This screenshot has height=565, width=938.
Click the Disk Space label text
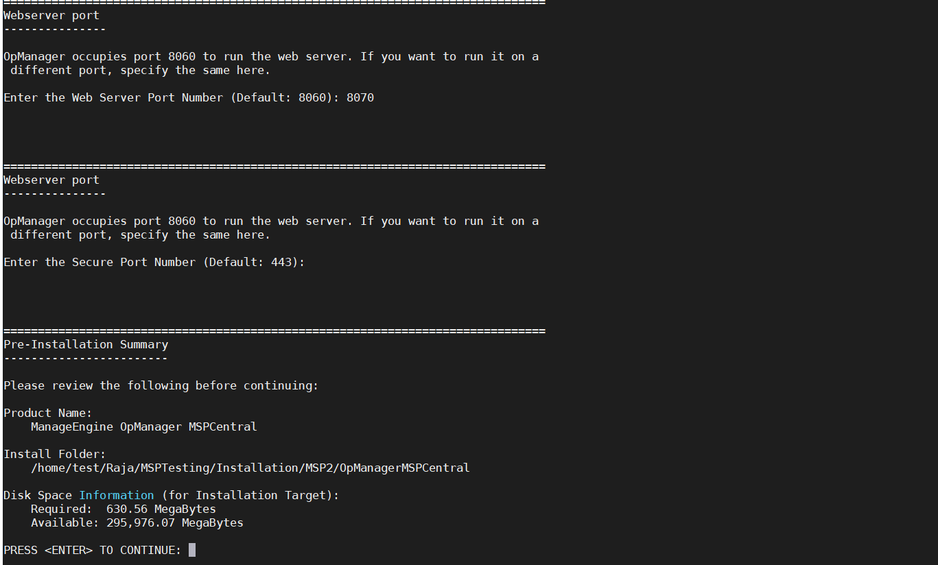click(x=38, y=495)
